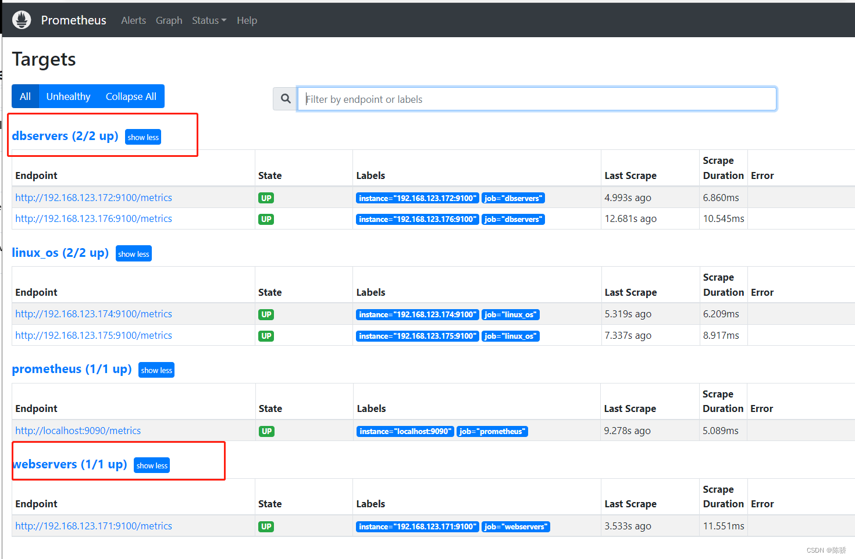The image size is (855, 559).
Task: Click the 5.089ms scrape duration
Action: pos(720,431)
